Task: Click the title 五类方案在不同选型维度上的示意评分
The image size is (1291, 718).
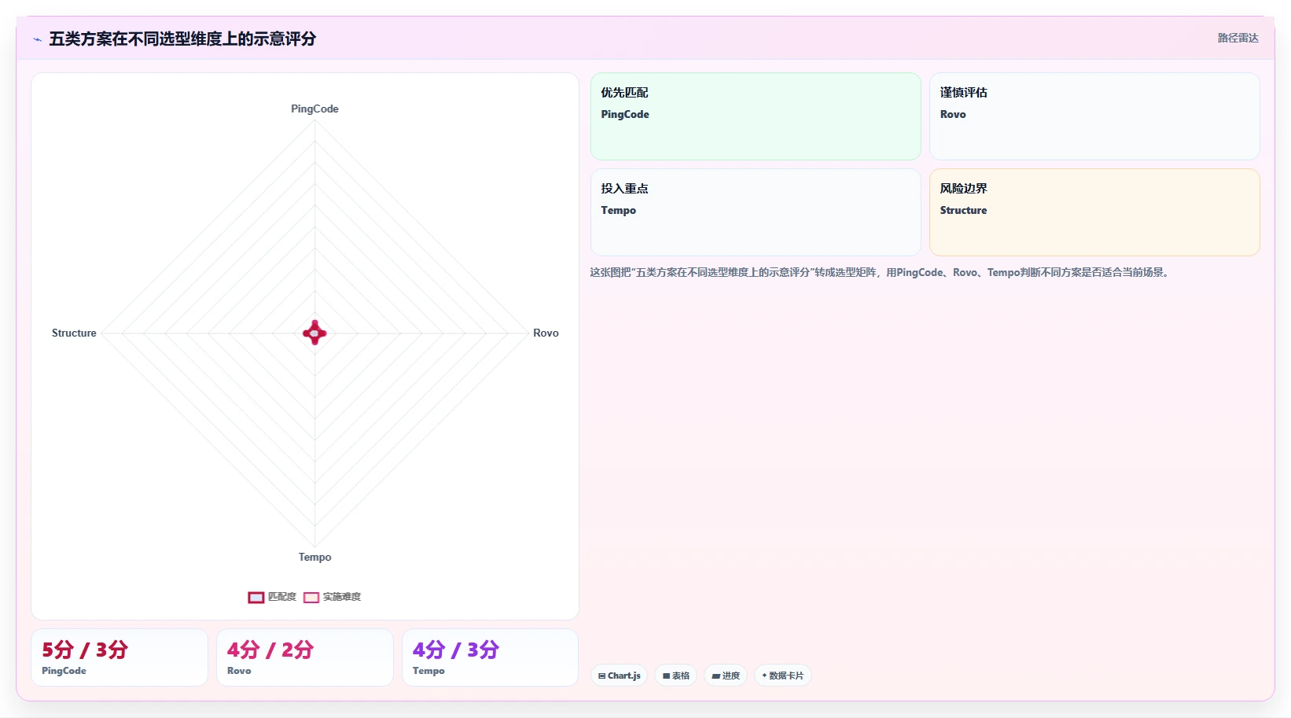Action: pos(182,39)
